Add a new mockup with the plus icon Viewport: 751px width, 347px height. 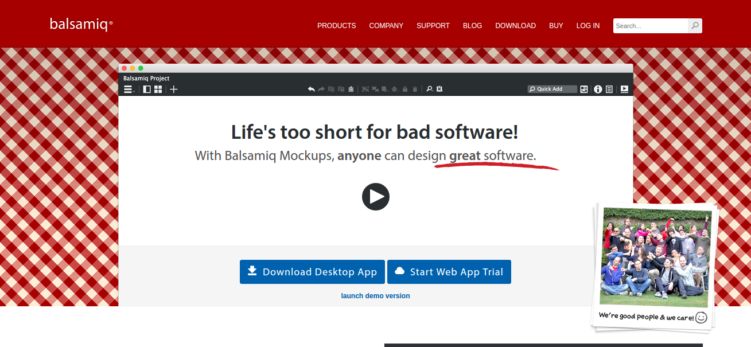point(174,89)
